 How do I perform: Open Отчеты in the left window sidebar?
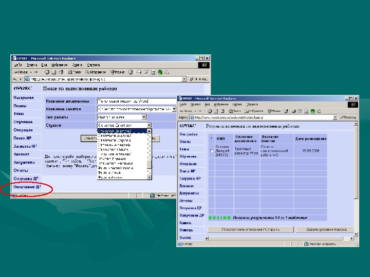tap(21, 170)
